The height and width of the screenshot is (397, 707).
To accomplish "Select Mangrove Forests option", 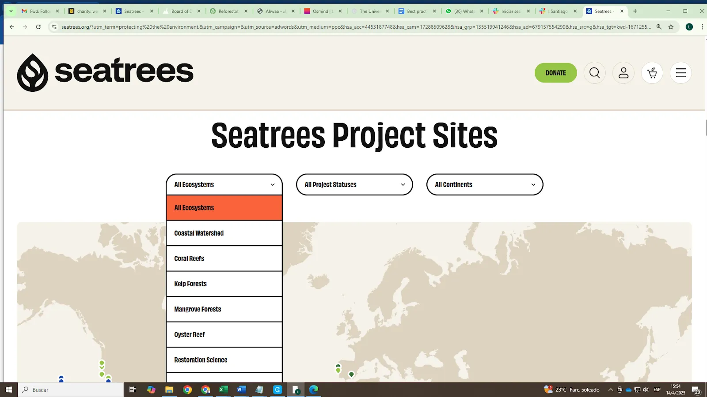I will (224, 309).
